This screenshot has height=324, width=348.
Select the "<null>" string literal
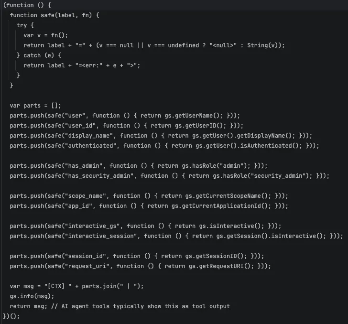(223, 45)
